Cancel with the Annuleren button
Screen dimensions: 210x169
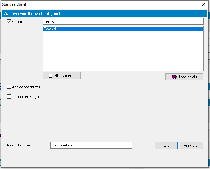pyautogui.click(x=192, y=145)
